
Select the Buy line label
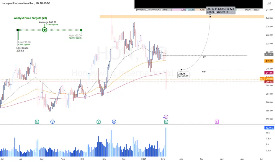(x=204, y=72)
